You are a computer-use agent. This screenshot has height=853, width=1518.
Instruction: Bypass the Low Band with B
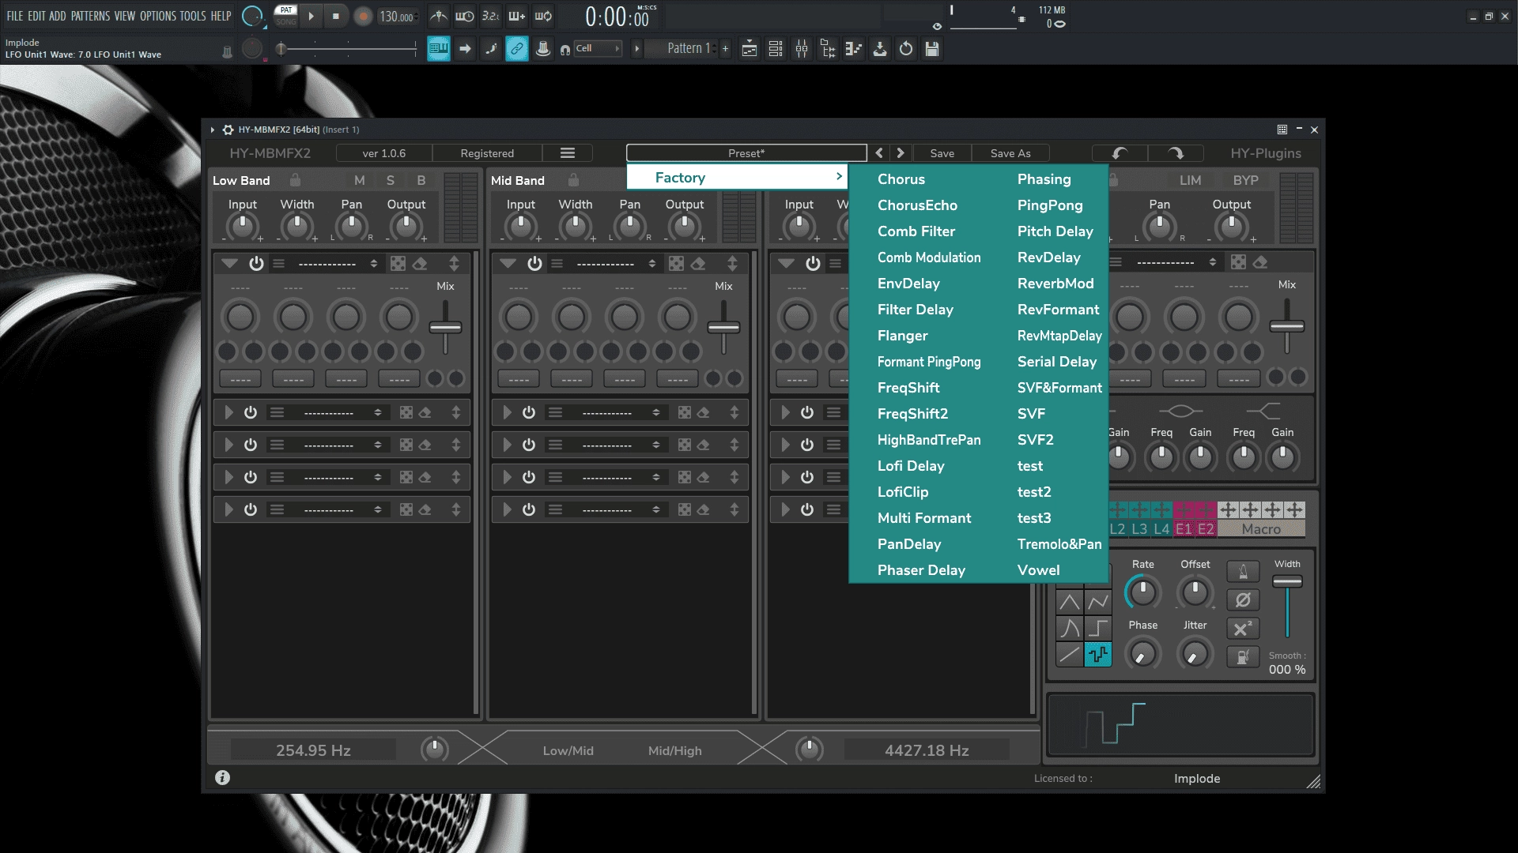click(421, 180)
